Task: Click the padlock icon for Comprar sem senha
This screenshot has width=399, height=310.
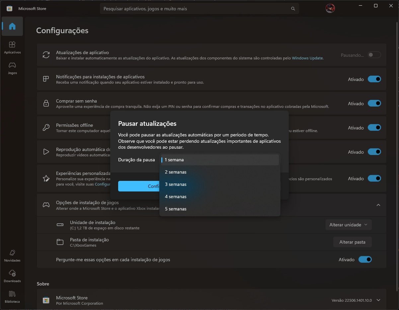Action: click(x=46, y=103)
